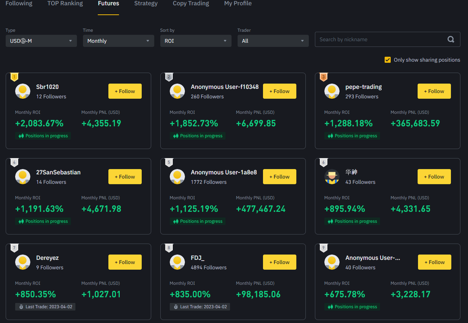Click the rank 4 badge
Viewport: 468px width, 323px height.
click(x=14, y=163)
